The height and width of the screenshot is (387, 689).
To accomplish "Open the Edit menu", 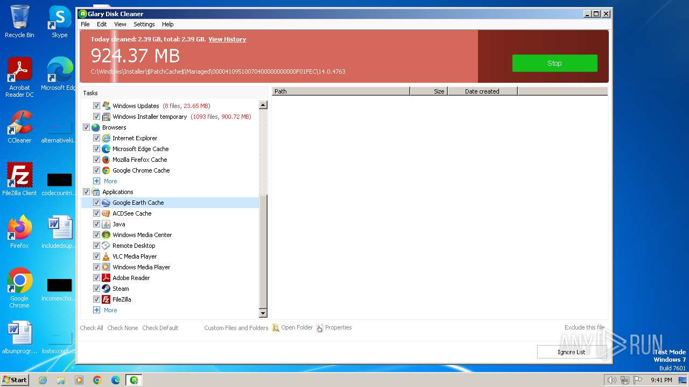I will point(102,24).
